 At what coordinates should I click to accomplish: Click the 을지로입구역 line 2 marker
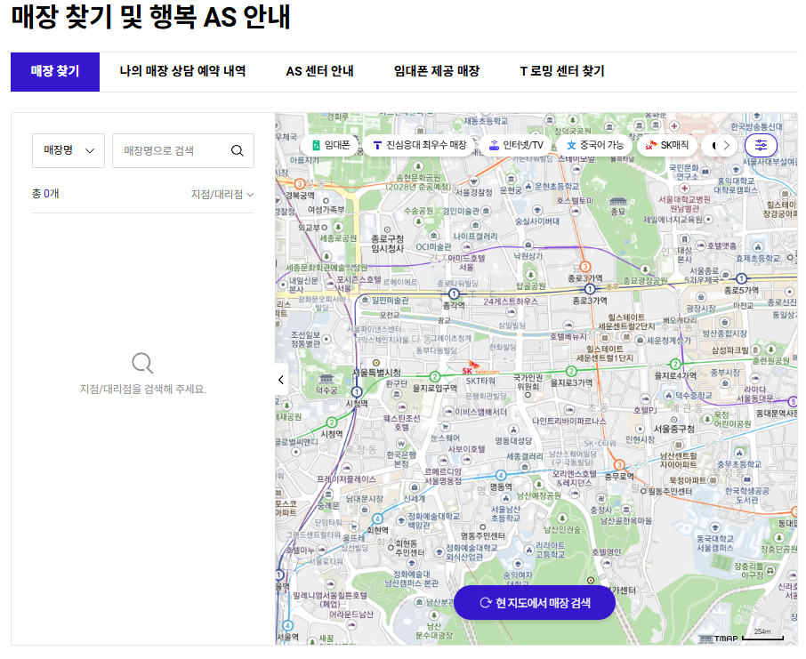point(434,377)
